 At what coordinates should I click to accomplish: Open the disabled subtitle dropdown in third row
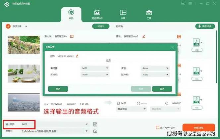(165, 109)
